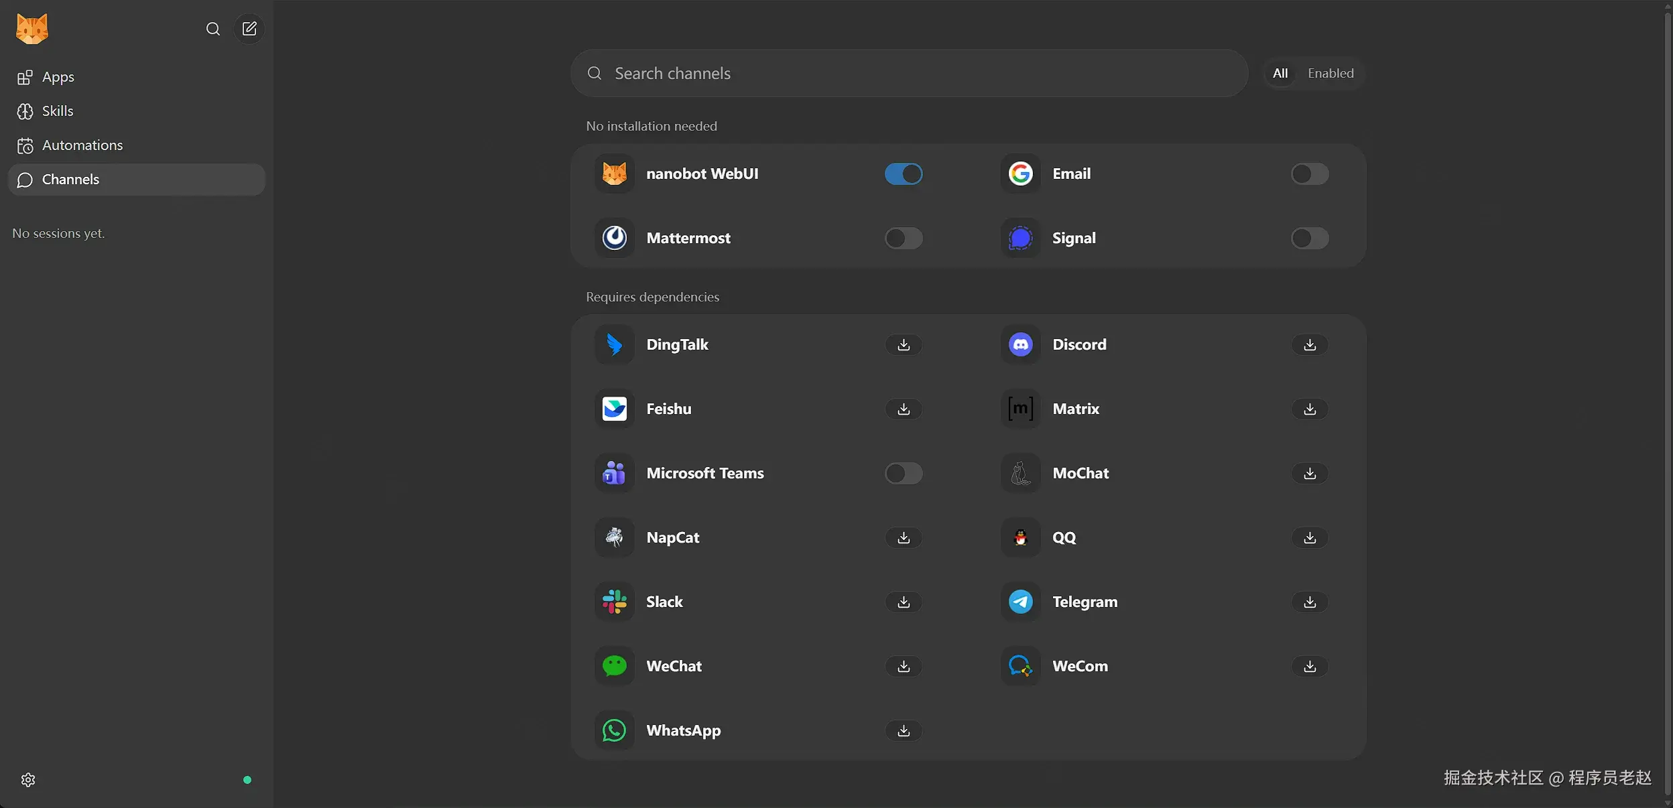Screen dimensions: 1673x808
Task: Click the "No sessions yet." text
Action: coord(58,233)
